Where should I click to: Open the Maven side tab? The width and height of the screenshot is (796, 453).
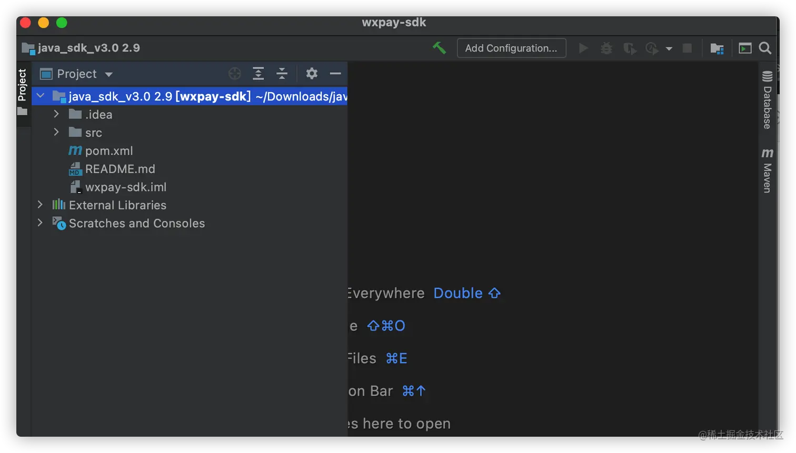tap(768, 170)
